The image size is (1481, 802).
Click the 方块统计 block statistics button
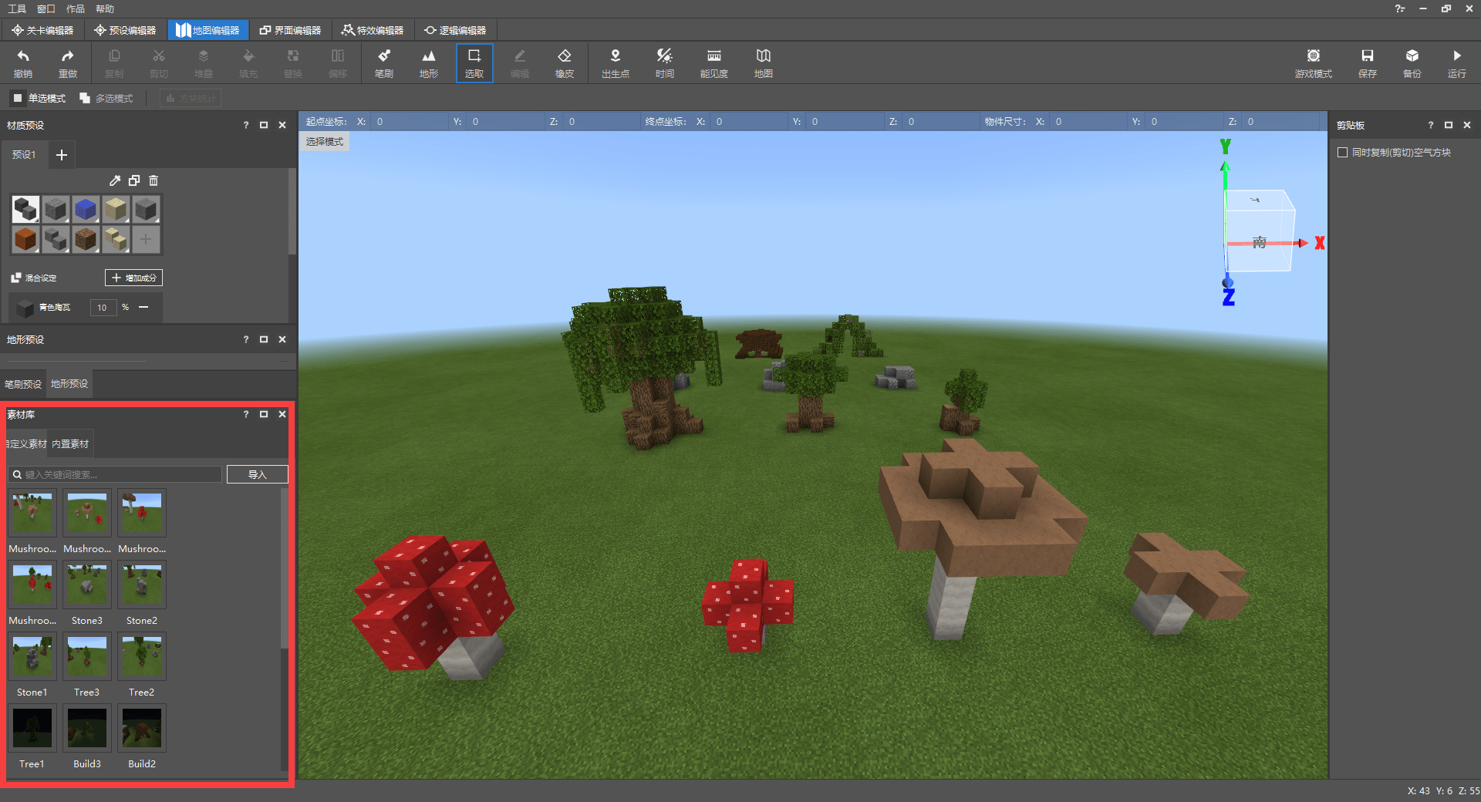[x=191, y=98]
